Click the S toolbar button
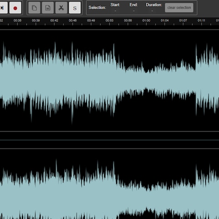219x219 pixels. coord(75,8)
